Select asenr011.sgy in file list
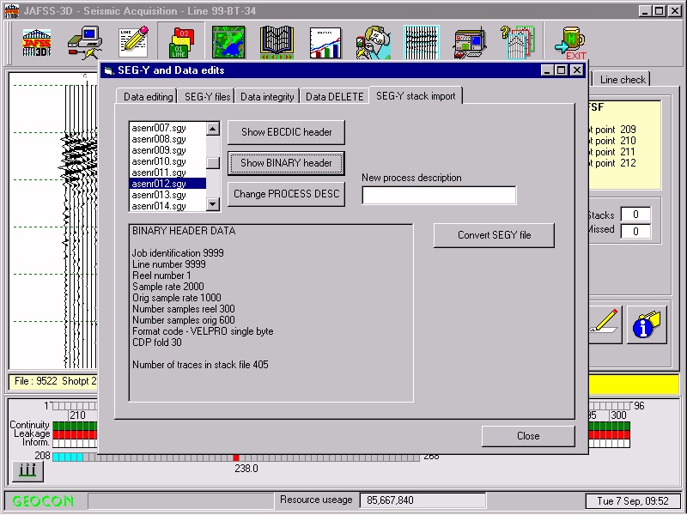This screenshot has height=515, width=687. click(x=167, y=173)
